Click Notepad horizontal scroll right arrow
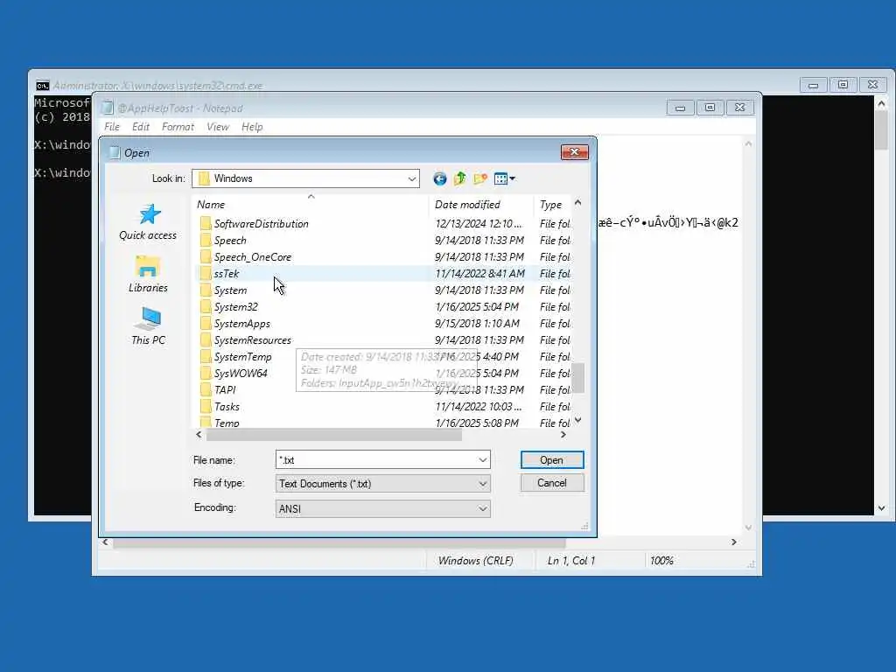This screenshot has height=672, width=896. coord(734,542)
